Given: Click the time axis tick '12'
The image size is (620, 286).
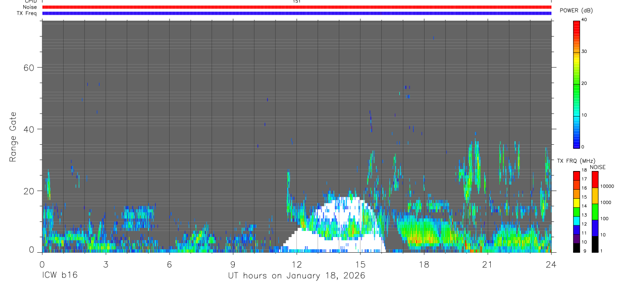Looking at the screenshot, I should click(297, 264).
